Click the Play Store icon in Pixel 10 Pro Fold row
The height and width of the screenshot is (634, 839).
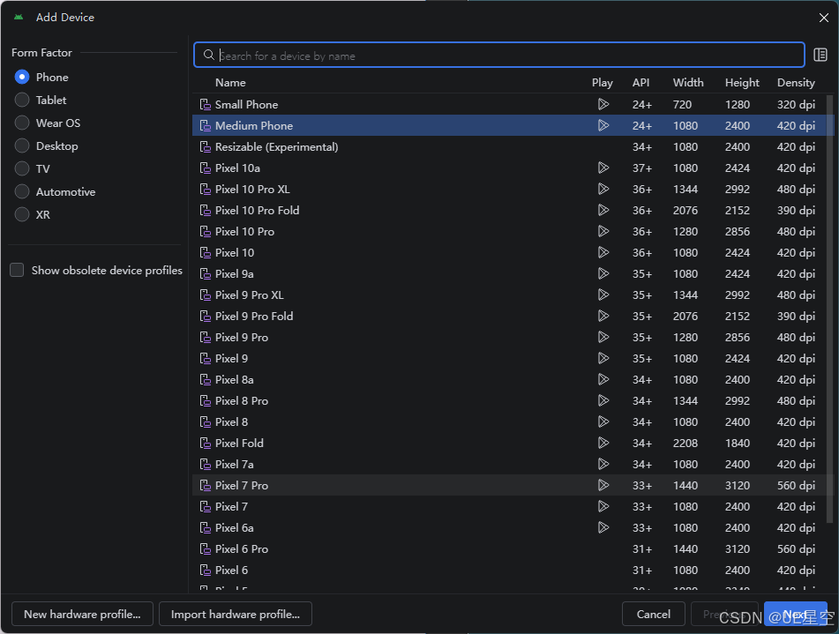603,210
